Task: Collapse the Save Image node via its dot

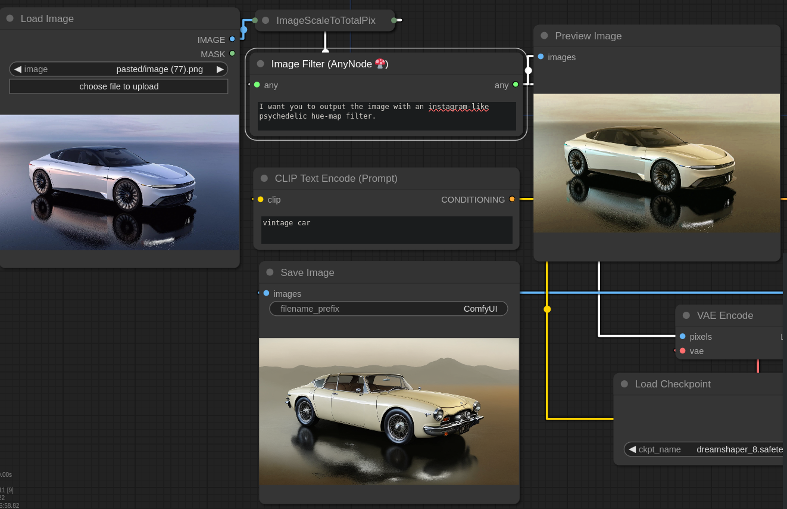Action: click(x=270, y=272)
